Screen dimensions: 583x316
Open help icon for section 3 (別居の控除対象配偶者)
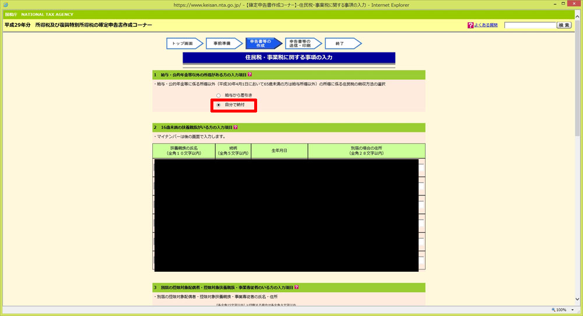click(296, 287)
